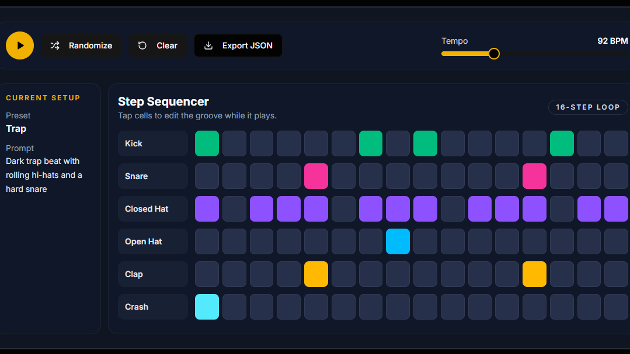Screen dimensions: 630x354
Task: Select the Open Hat track label
Action: pyautogui.click(x=152, y=241)
